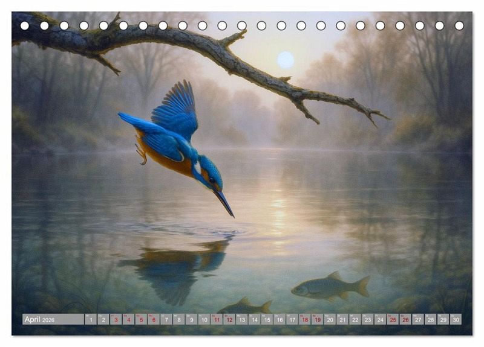Select day 8 in the calendar strip
484x347 pixels.
tap(179, 319)
